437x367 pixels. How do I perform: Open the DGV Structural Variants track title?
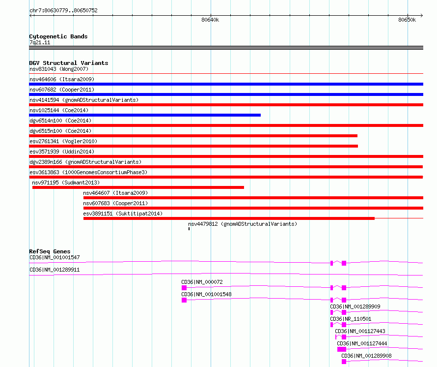pos(69,63)
